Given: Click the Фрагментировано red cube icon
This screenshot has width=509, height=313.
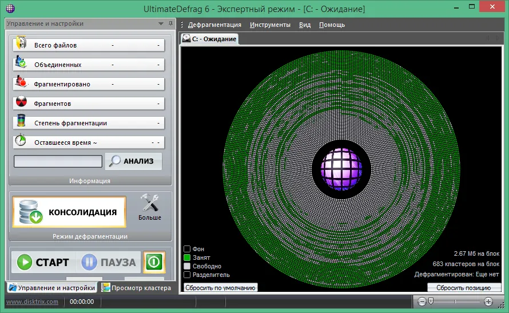Looking at the screenshot, I should [x=21, y=81].
